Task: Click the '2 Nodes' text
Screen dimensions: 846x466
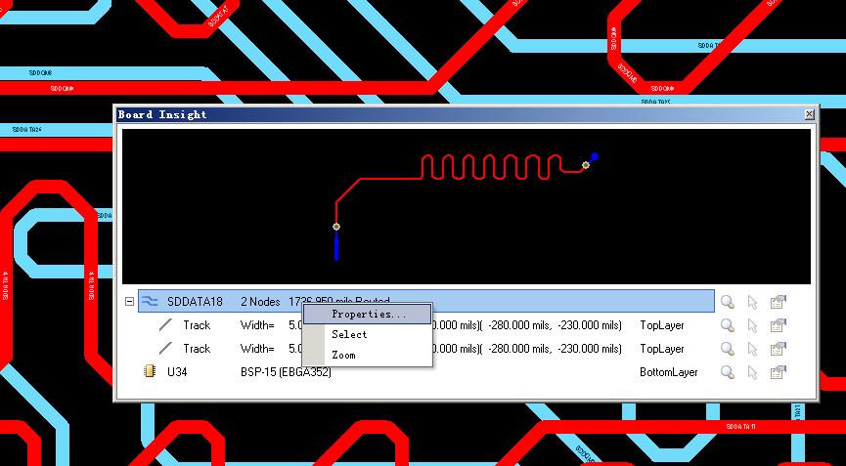Action: click(x=260, y=302)
